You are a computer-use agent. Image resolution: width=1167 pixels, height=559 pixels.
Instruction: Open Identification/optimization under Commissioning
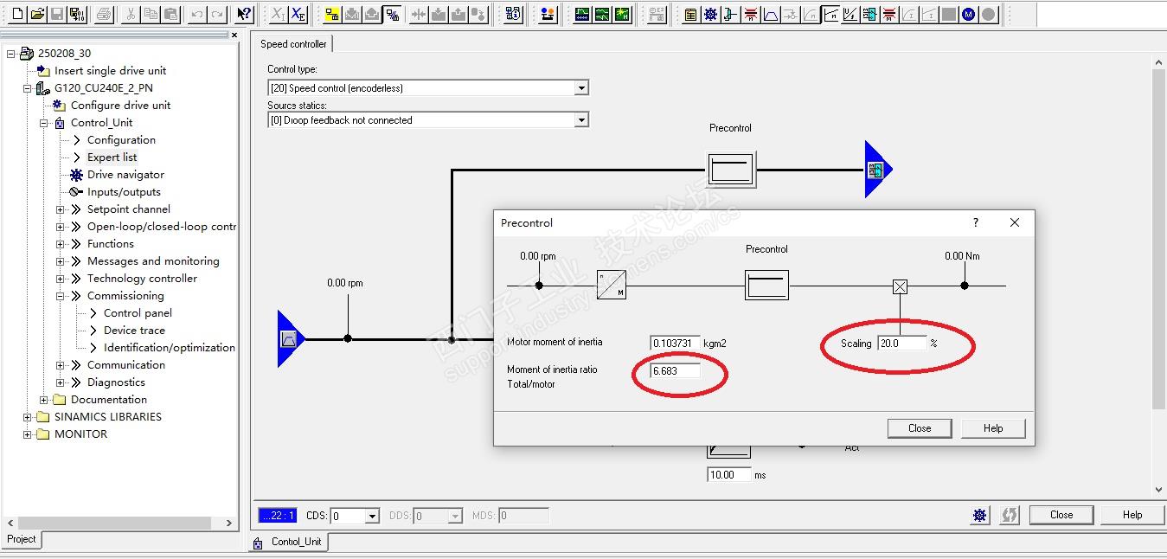point(170,348)
